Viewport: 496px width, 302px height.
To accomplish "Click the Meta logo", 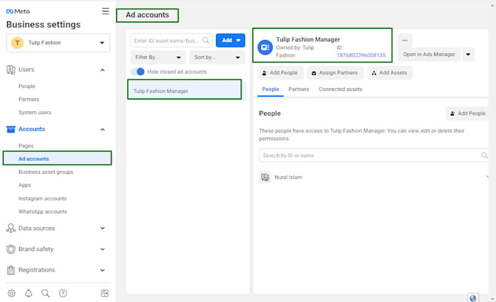I will 18,12.
